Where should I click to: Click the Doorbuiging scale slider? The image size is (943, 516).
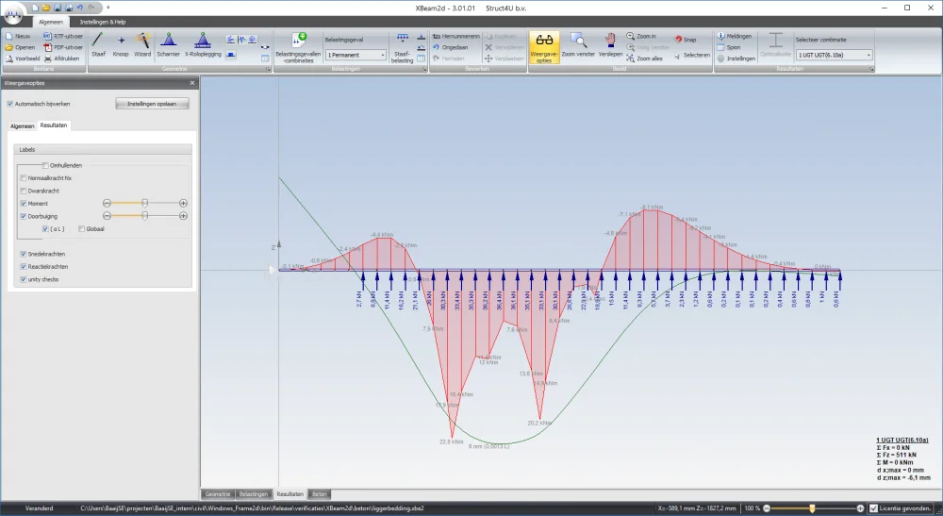point(145,216)
